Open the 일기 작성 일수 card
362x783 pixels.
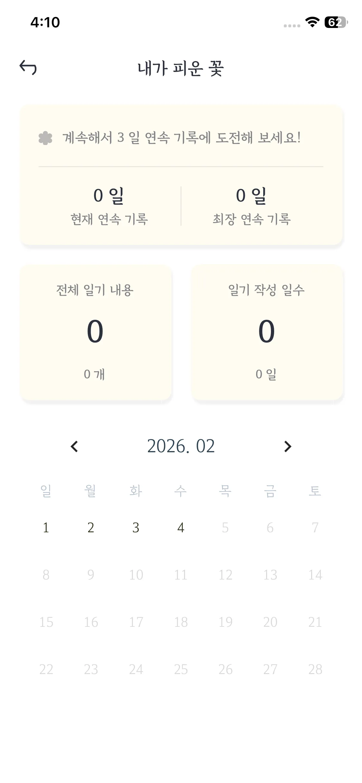tap(267, 332)
